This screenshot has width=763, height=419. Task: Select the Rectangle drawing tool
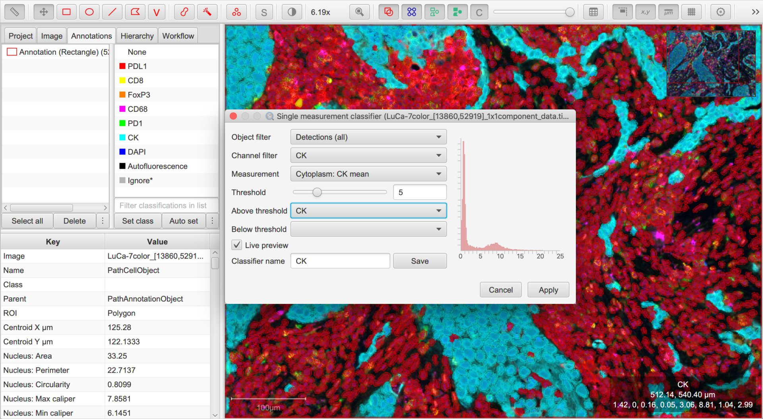tap(66, 12)
